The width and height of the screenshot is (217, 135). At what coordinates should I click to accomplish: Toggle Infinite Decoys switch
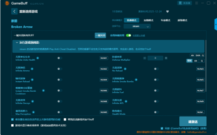point(60,101)
